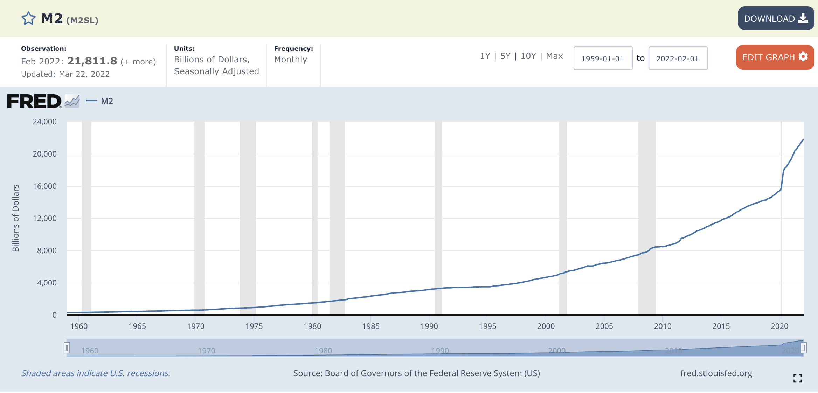Click the fred.stlouisfed.org text
This screenshot has width=818, height=393.
click(716, 373)
